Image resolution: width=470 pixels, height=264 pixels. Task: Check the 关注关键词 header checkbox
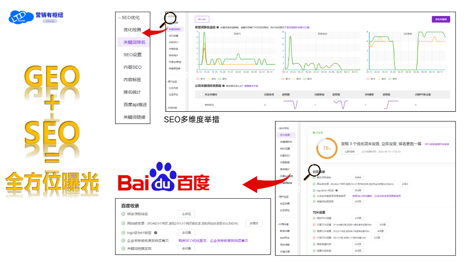[201, 94]
